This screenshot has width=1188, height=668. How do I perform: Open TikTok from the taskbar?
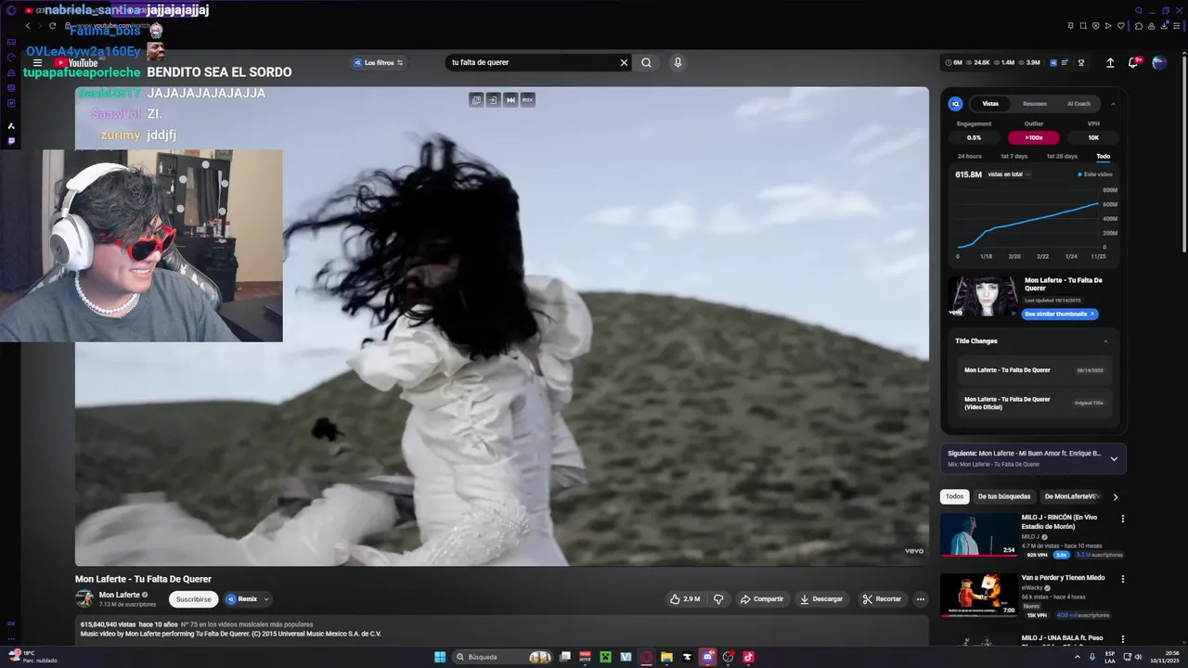point(748,657)
